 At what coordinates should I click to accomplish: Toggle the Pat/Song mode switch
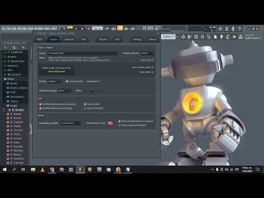coord(70,28)
